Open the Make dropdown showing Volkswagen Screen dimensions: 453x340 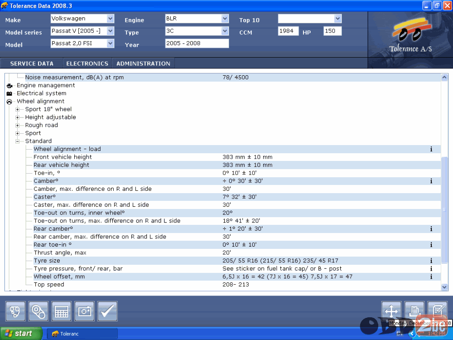click(110, 19)
